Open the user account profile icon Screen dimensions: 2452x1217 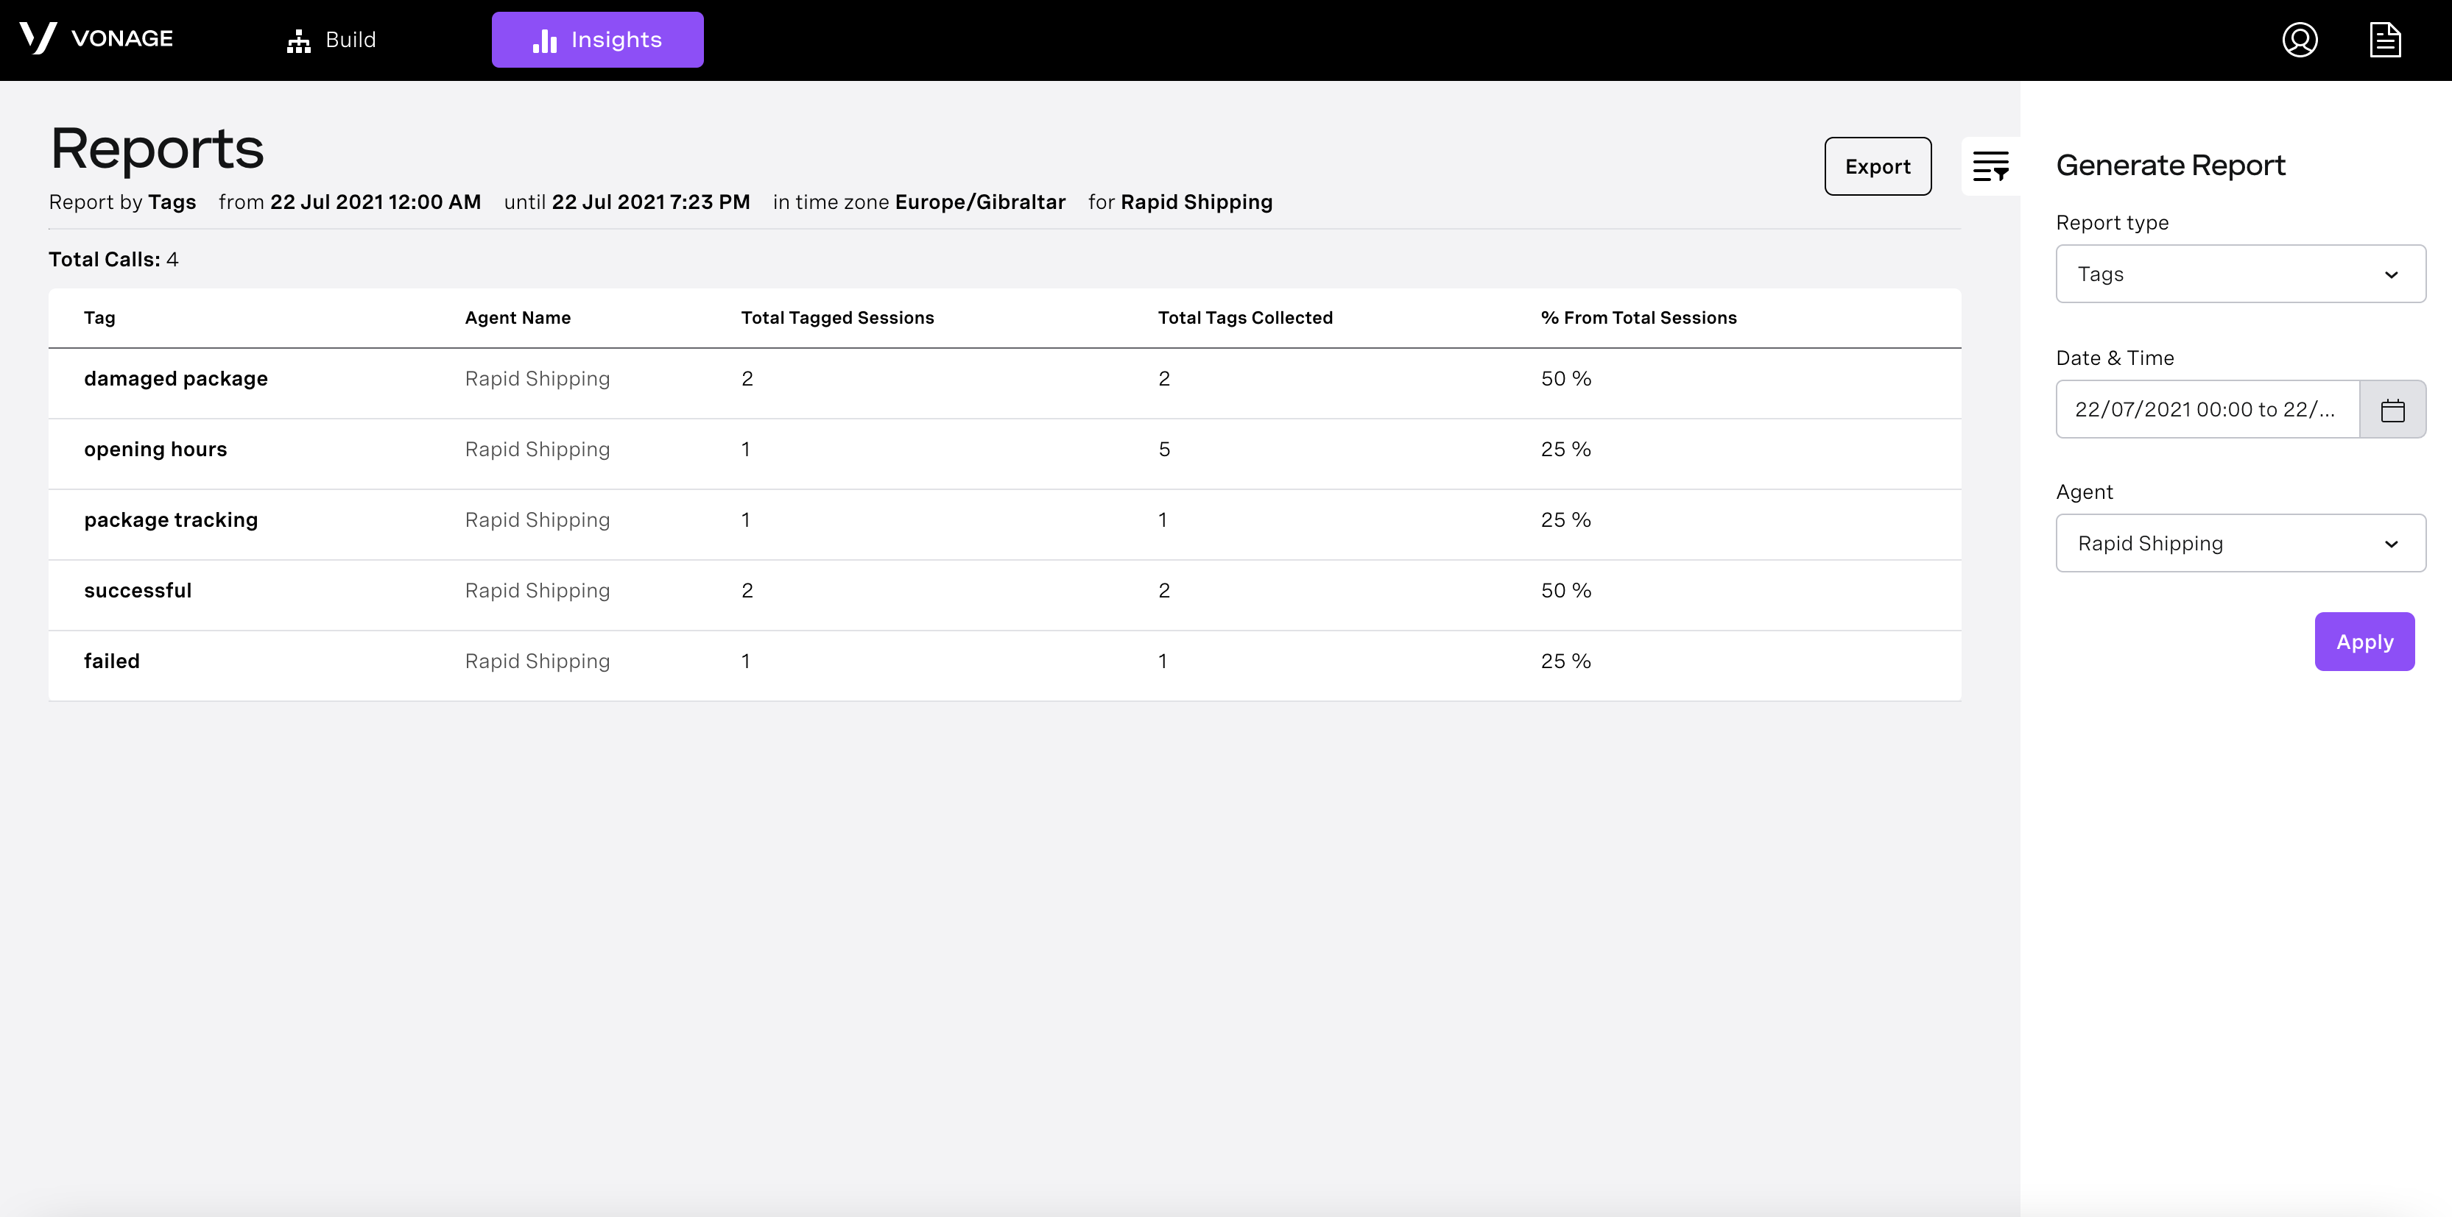(x=2300, y=40)
